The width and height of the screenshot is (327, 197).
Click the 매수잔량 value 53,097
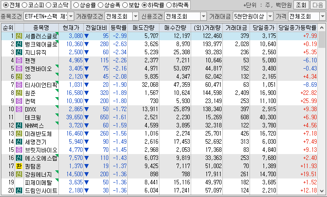click(182, 68)
